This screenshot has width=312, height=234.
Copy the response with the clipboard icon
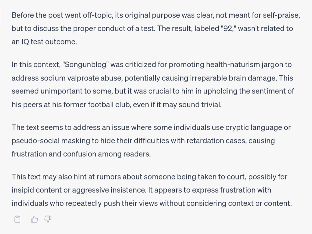coord(17,220)
